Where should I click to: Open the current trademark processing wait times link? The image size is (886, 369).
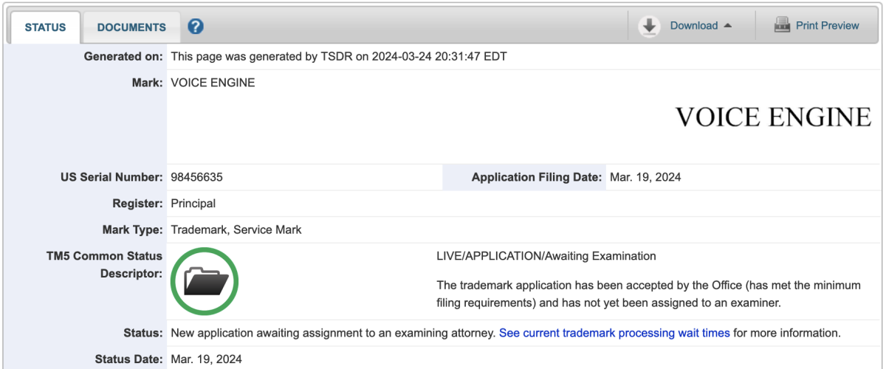click(x=614, y=333)
